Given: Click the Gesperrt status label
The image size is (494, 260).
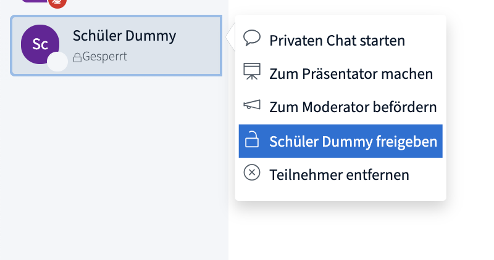Looking at the screenshot, I should tap(104, 57).
